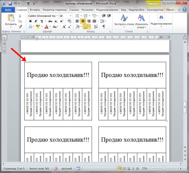Open the Borders dropdown arrow
The width and height of the screenshot is (189, 173).
[89, 26]
